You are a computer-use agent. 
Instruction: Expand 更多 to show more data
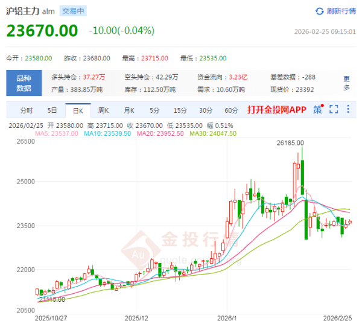tap(346, 83)
